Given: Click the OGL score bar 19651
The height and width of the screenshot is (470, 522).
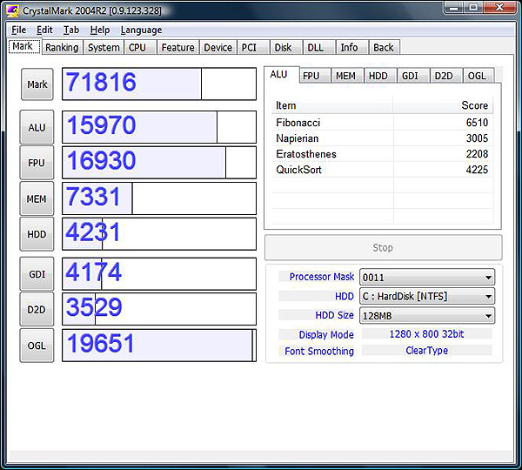Looking at the screenshot, I should tap(159, 346).
